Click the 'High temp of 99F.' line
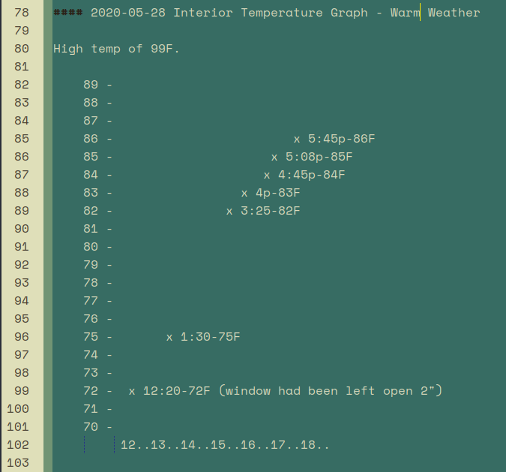 (116, 49)
